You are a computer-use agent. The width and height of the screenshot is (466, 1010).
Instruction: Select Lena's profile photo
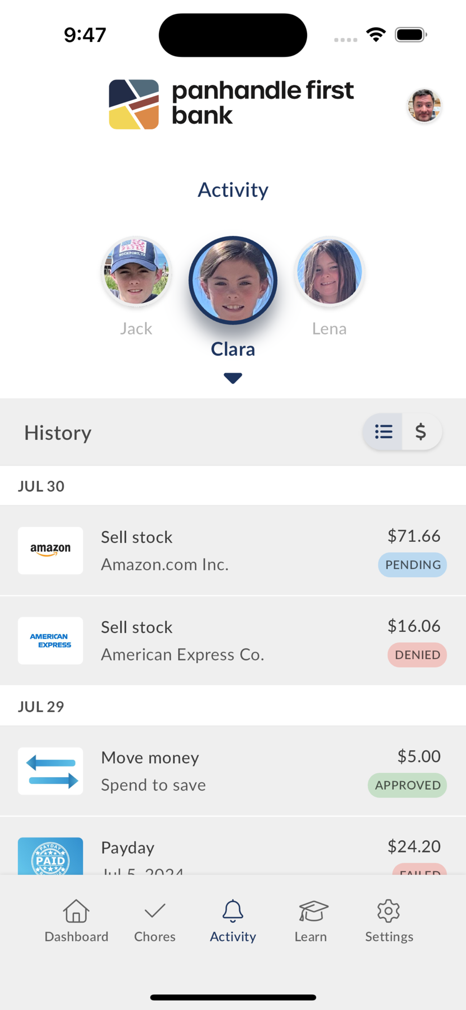(x=329, y=272)
